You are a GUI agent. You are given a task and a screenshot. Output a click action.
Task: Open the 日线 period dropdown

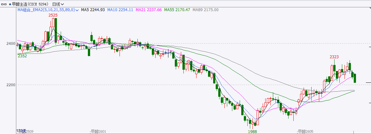[58, 4]
